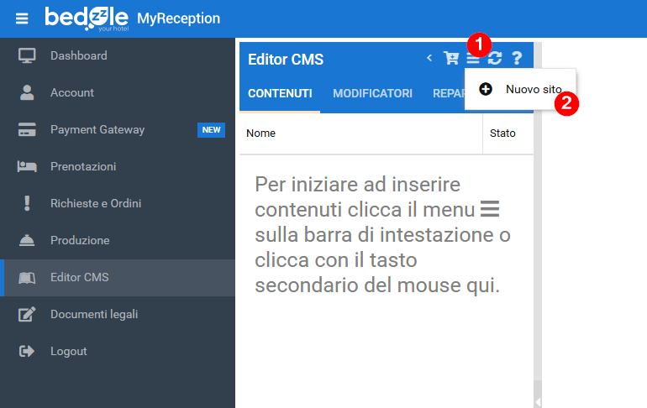Switch to the Contenuti tab

(x=280, y=93)
